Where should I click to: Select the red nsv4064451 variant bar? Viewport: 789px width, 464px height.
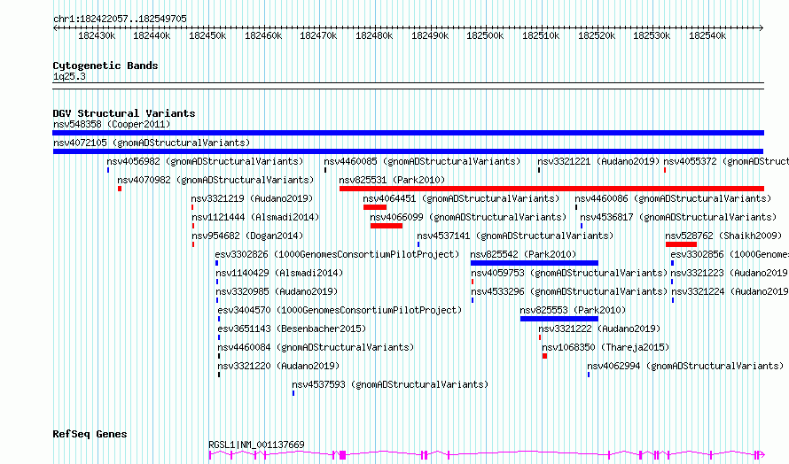tap(375, 207)
